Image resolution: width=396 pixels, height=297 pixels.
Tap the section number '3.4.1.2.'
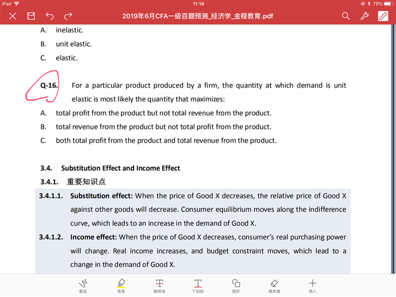click(51, 237)
